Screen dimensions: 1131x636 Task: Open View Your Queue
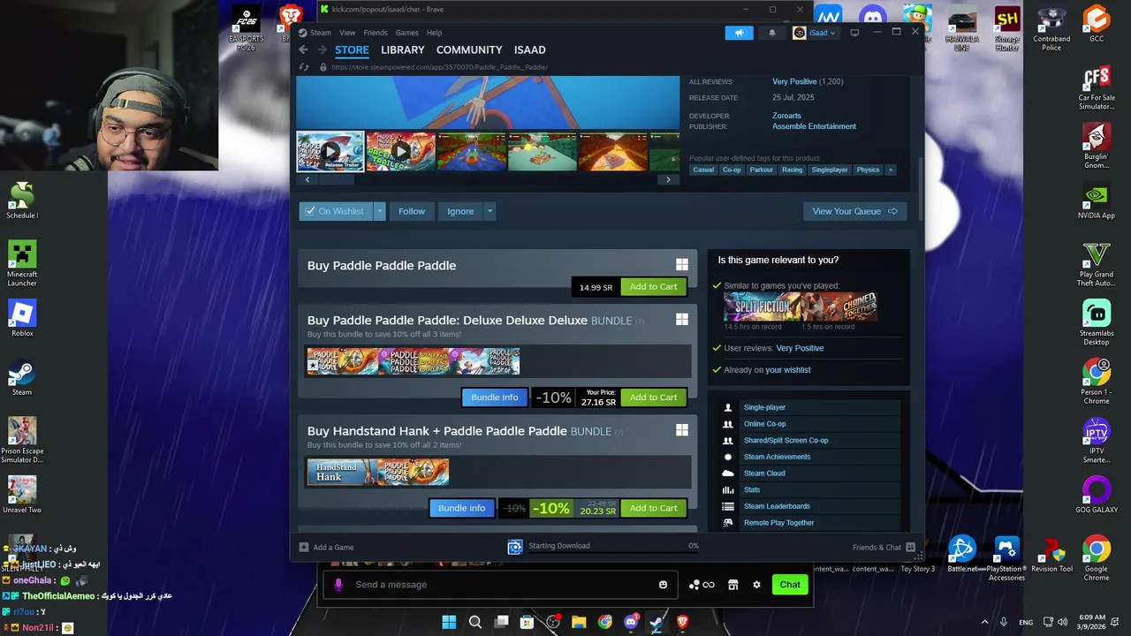pos(854,211)
